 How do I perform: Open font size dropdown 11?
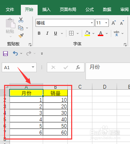[106, 23]
